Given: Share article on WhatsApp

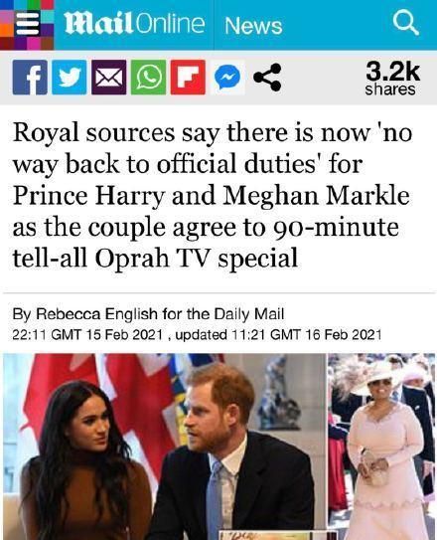Looking at the screenshot, I should pyautogui.click(x=149, y=78).
